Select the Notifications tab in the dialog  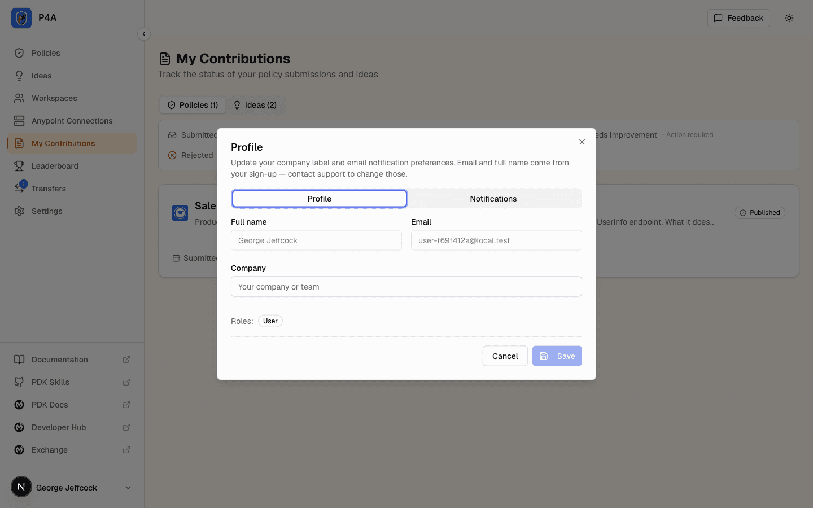point(493,199)
